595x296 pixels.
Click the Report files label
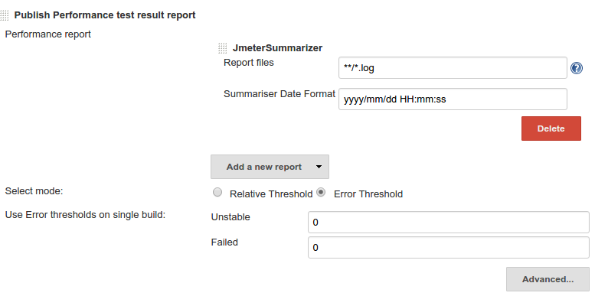click(249, 63)
